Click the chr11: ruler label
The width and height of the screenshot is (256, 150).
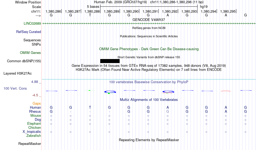[36, 12]
